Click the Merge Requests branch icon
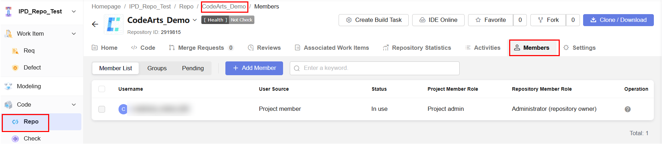Screen dimensions: 662x144 (x=172, y=48)
